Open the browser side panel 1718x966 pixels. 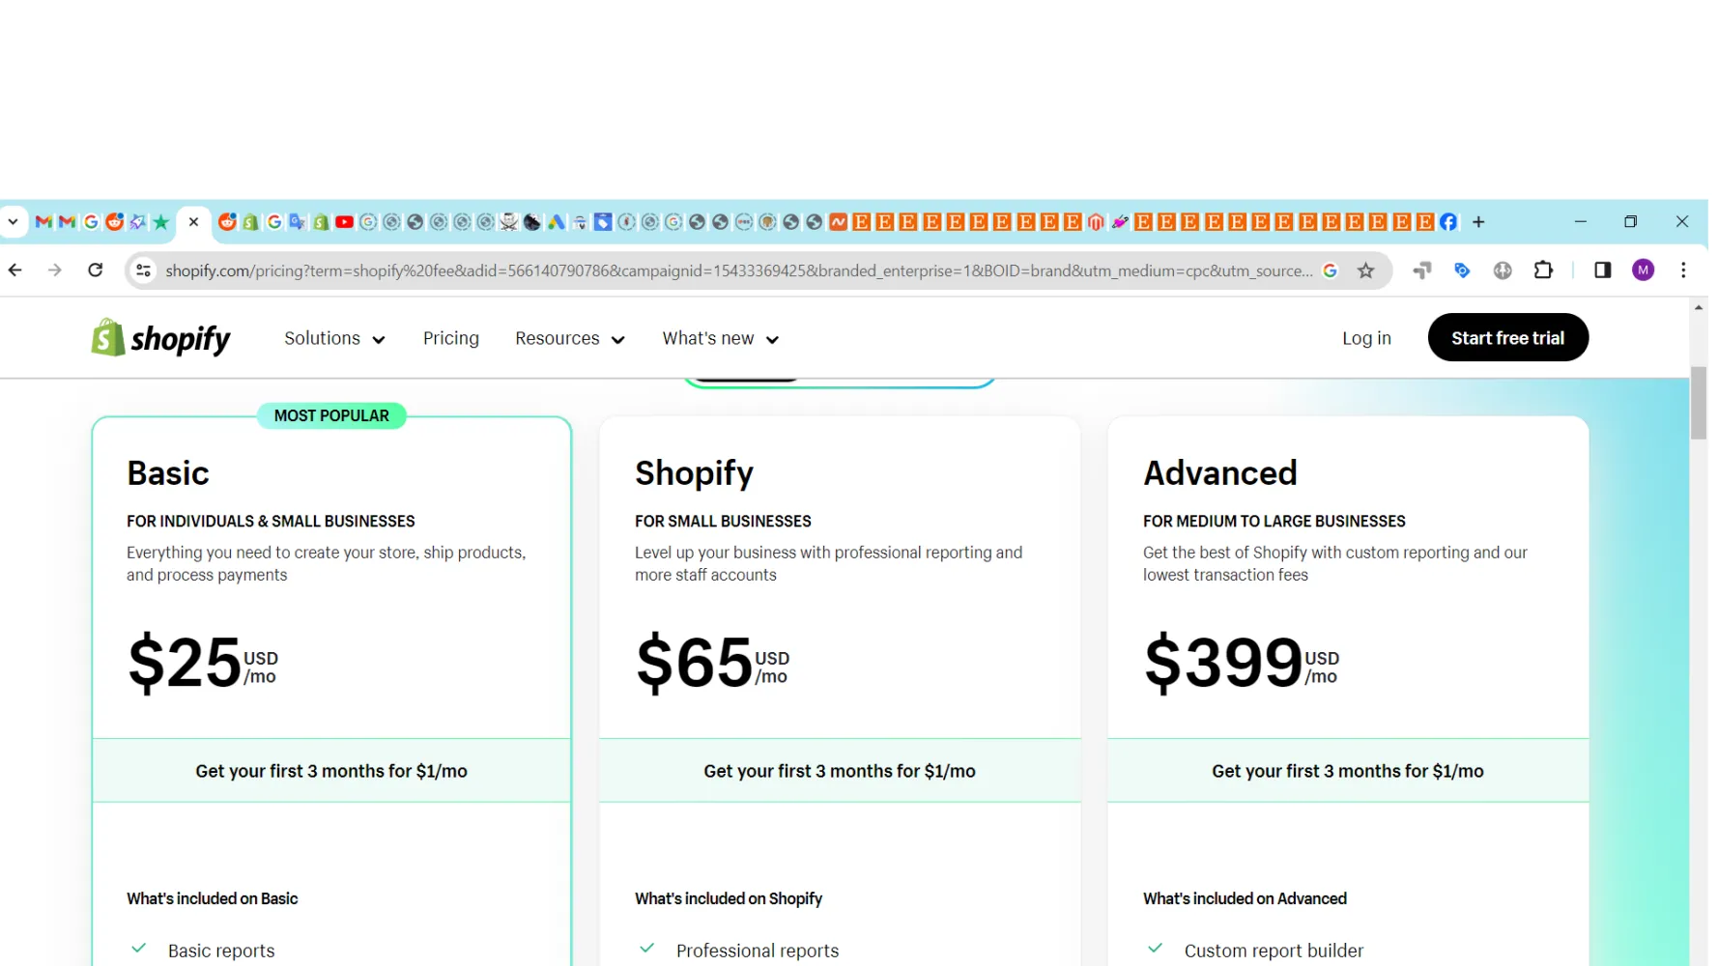1603,270
